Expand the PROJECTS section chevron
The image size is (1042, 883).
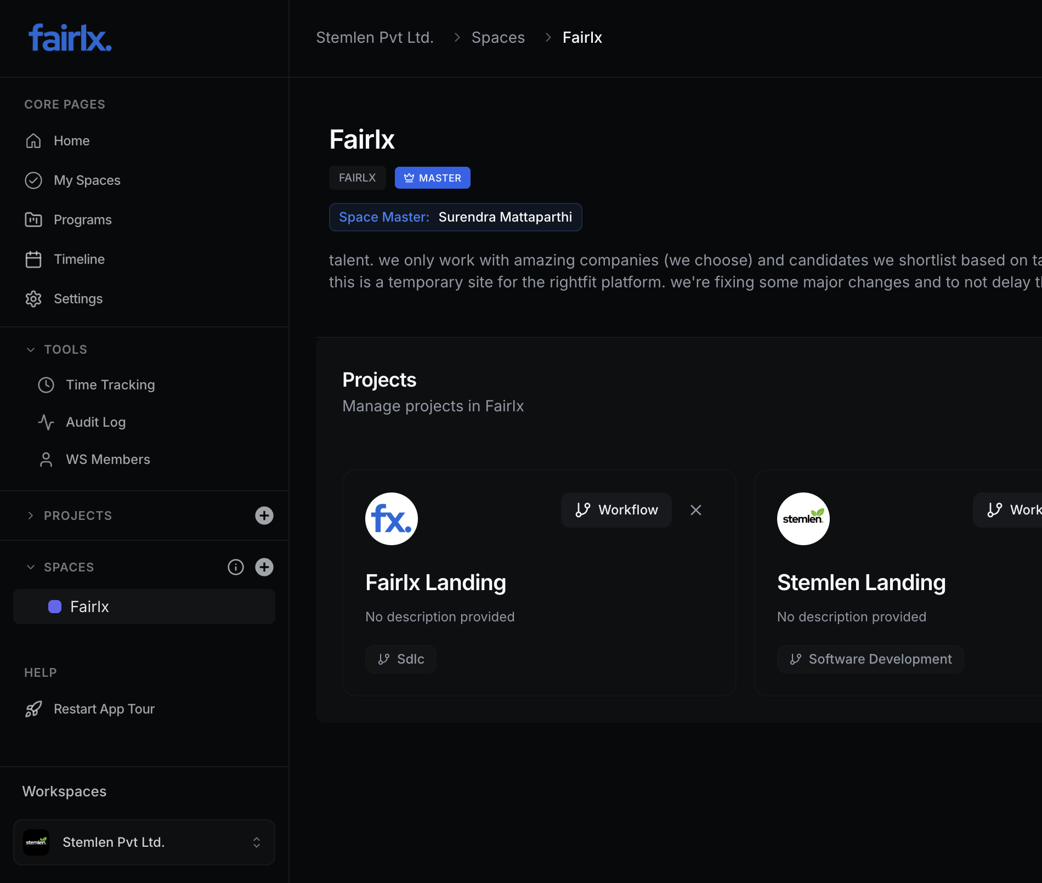(31, 516)
